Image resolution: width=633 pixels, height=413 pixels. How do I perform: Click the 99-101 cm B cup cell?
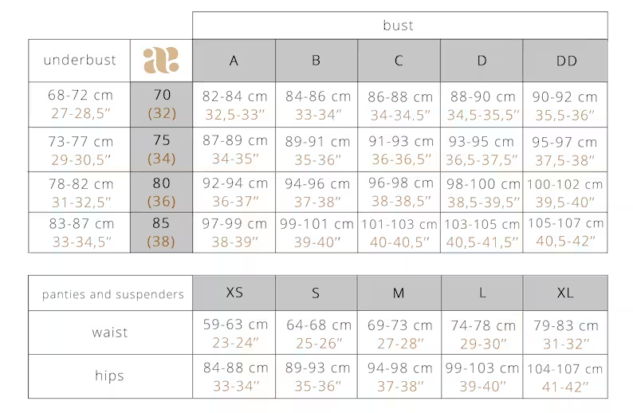pyautogui.click(x=316, y=233)
